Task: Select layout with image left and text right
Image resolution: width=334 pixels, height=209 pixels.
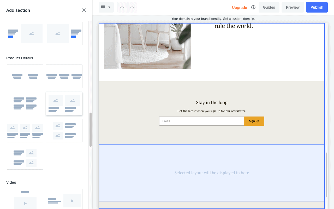Action: pos(64,33)
